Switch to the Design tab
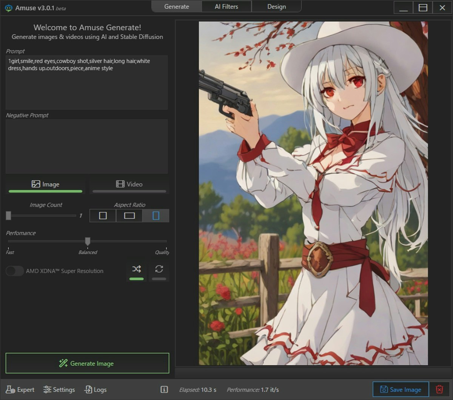Image resolution: width=453 pixels, height=400 pixels. pos(276,7)
